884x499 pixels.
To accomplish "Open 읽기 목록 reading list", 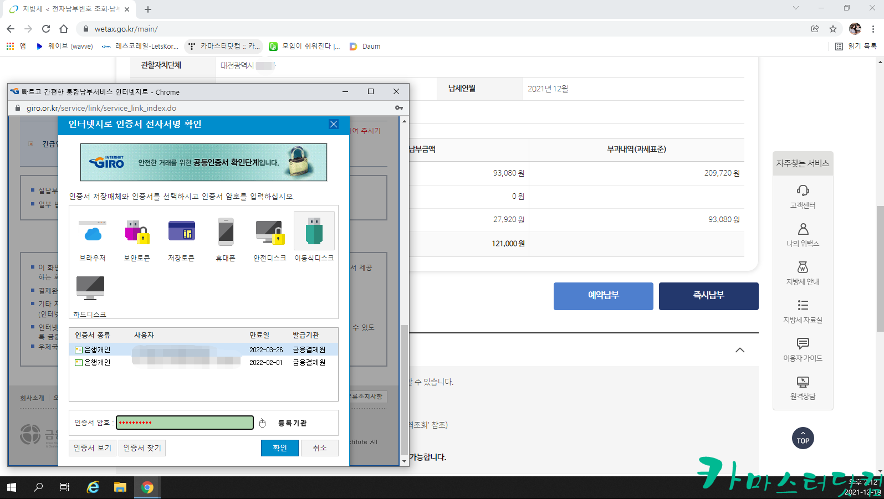I will click(856, 47).
